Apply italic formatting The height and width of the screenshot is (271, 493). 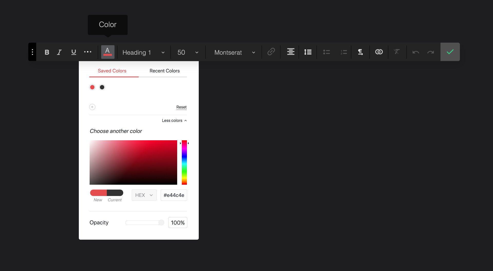[x=59, y=52]
